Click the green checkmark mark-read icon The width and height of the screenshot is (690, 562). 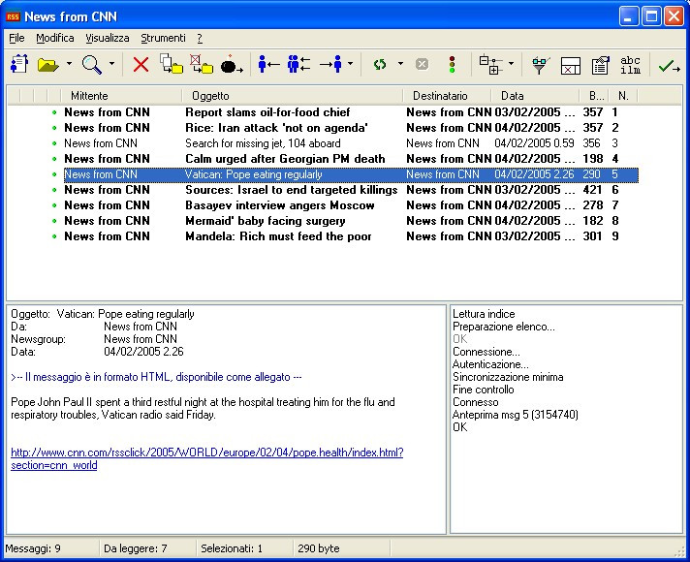670,66
